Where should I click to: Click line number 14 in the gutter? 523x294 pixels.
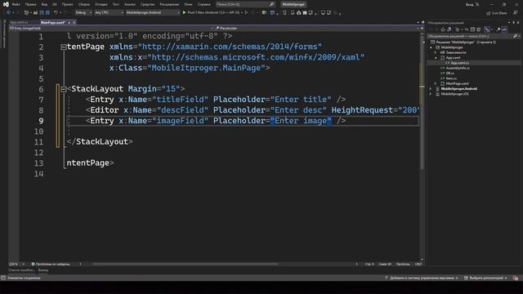click(38, 174)
